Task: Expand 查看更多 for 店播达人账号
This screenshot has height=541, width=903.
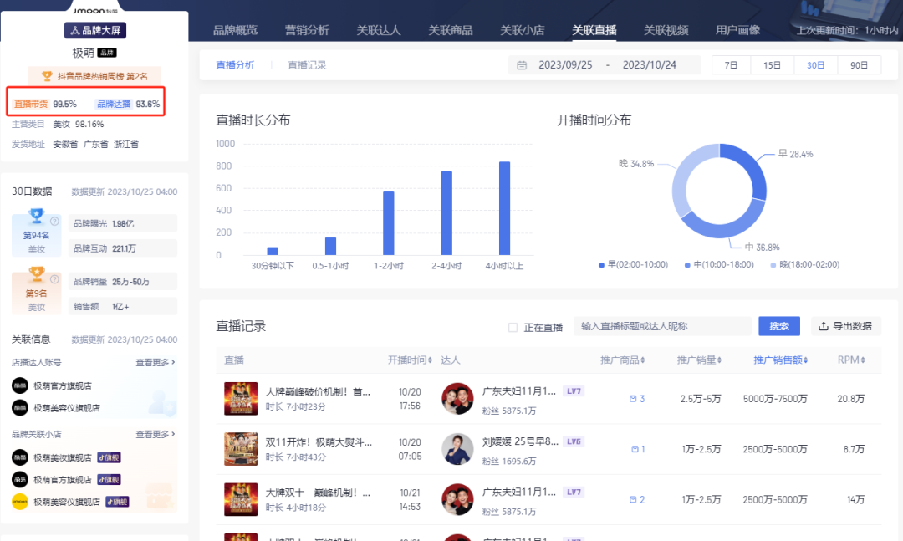Action: pos(156,362)
